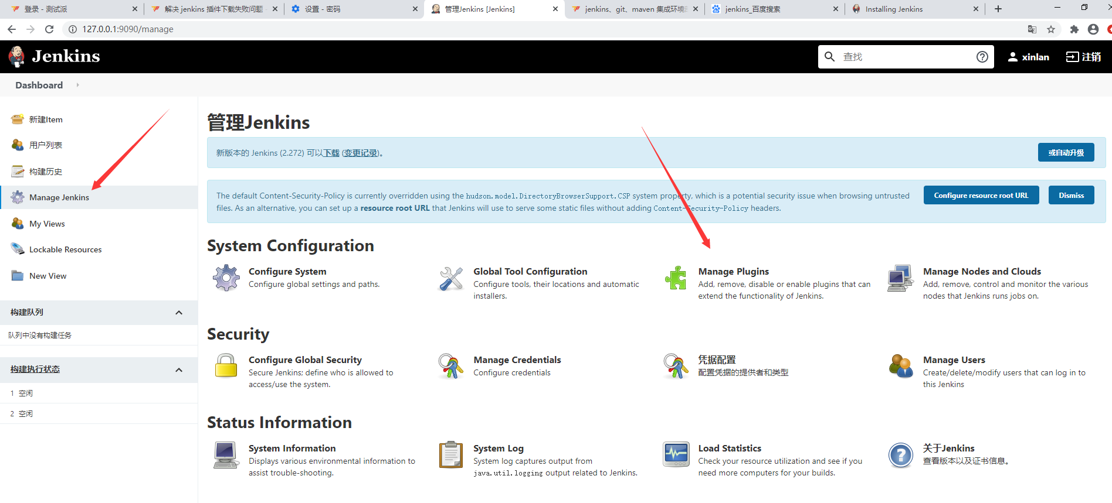Collapse the 构建队列 panel

[x=179, y=313]
